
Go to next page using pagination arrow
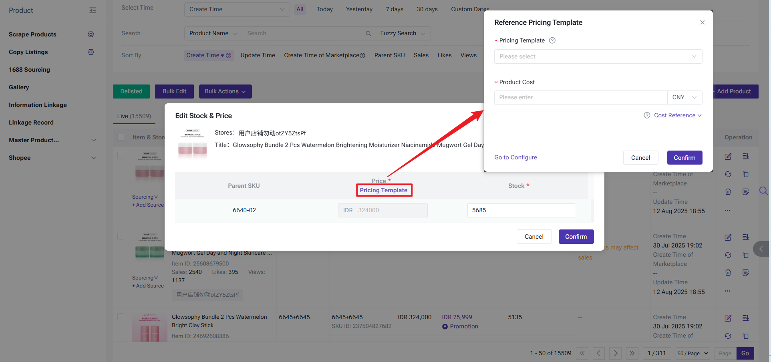coord(615,353)
